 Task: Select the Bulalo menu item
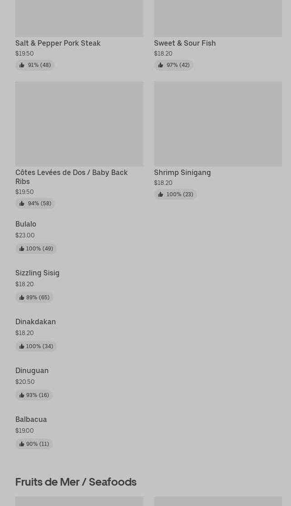point(26,224)
